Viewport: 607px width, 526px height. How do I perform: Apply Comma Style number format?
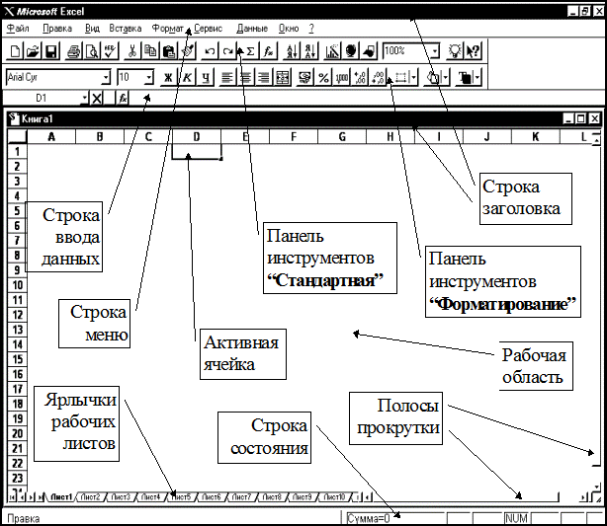tap(342, 77)
